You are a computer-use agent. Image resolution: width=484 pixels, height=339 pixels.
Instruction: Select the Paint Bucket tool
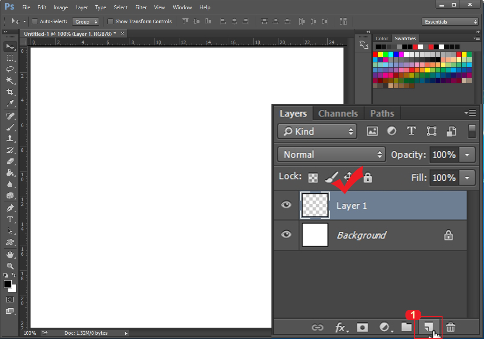click(10, 173)
